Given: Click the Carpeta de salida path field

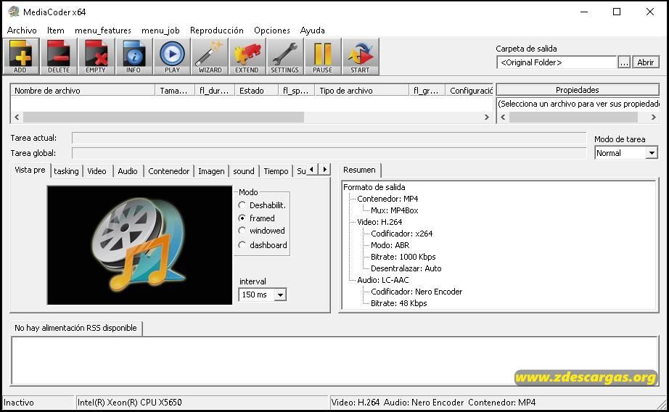Looking at the screenshot, I should 557,62.
